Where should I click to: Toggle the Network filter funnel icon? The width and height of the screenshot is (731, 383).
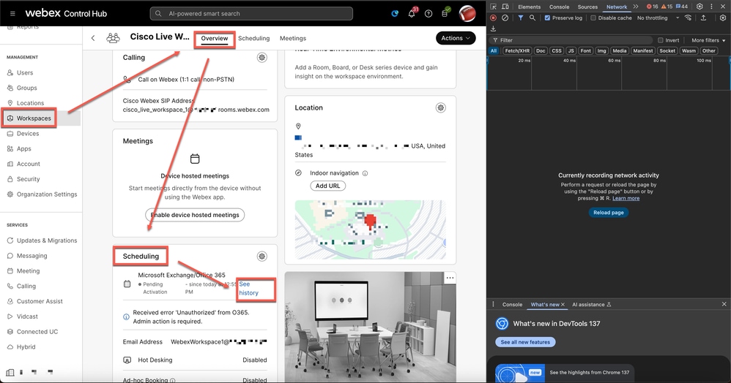[520, 18]
